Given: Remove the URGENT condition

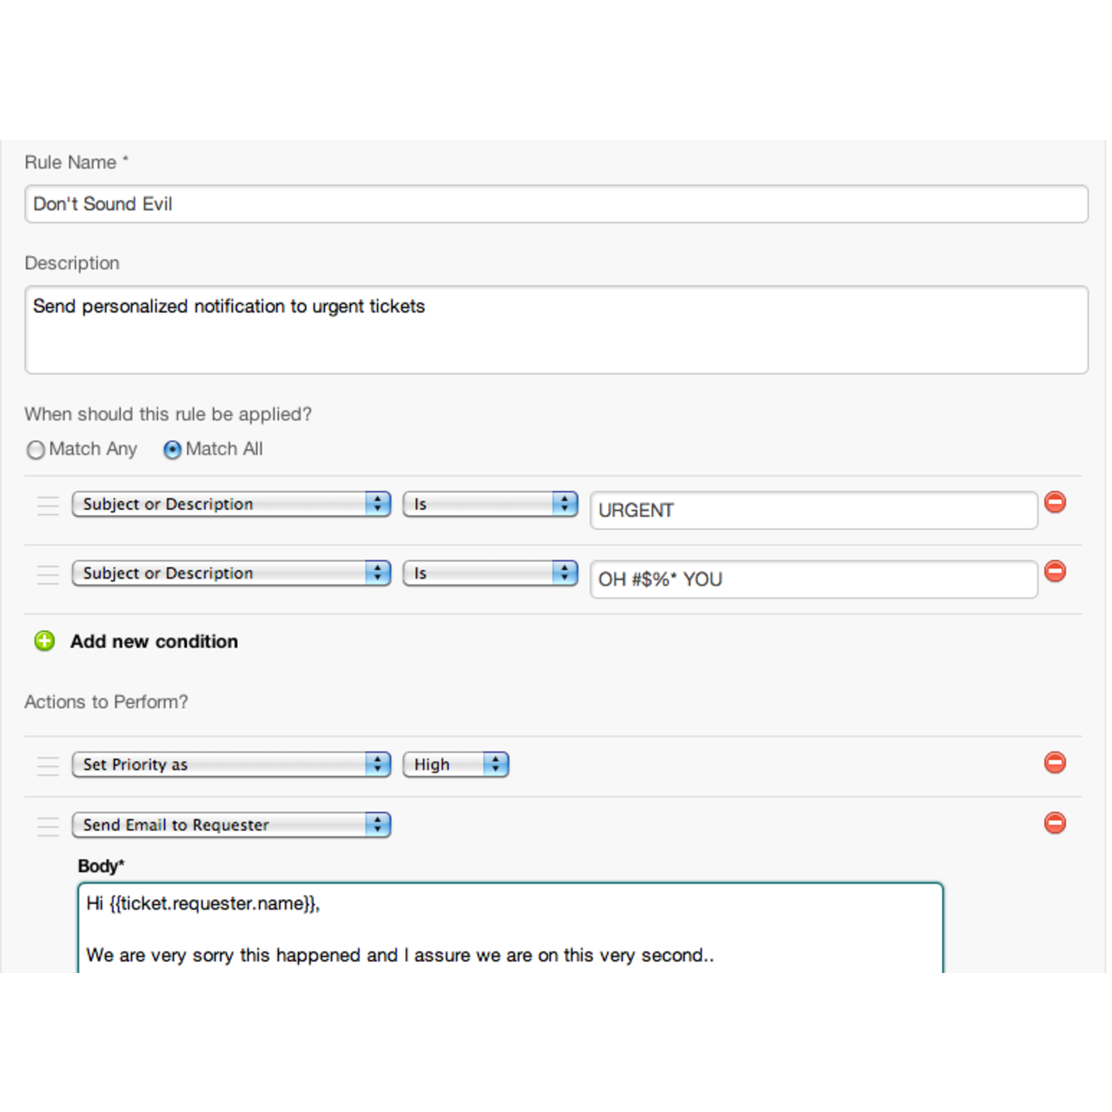Looking at the screenshot, I should [1055, 502].
